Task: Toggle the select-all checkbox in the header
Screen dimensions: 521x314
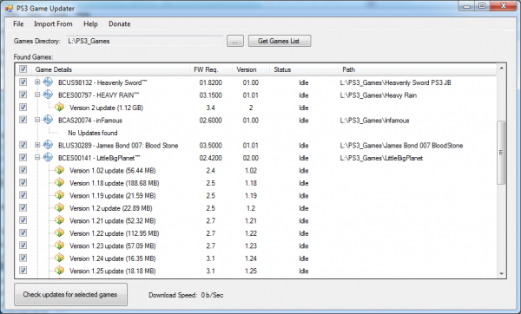Action: point(23,69)
